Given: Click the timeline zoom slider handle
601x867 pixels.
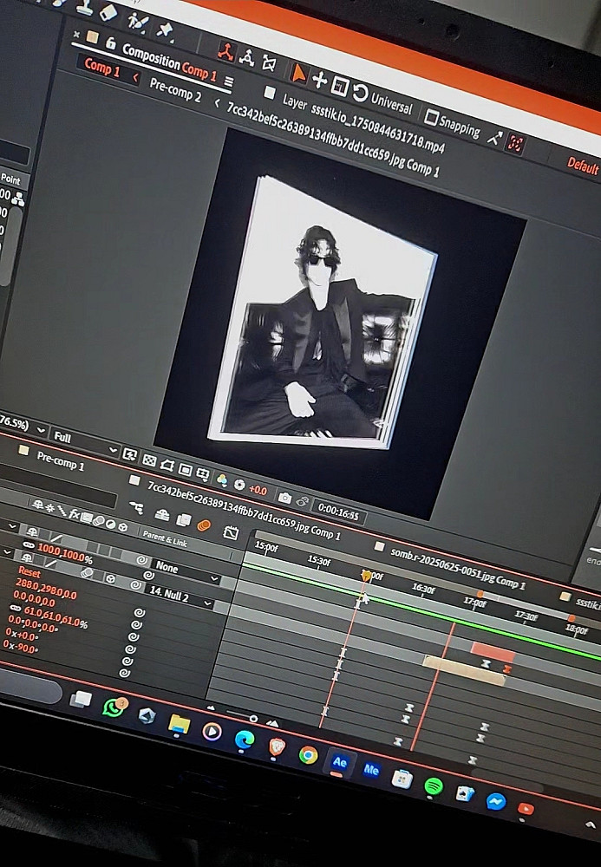Looking at the screenshot, I should click(x=254, y=718).
